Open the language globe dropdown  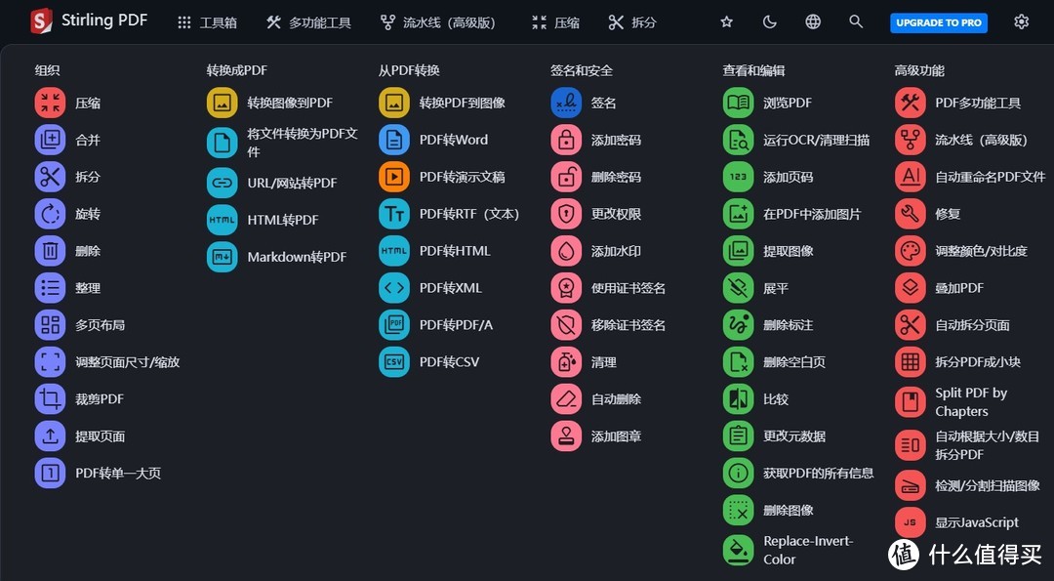tap(813, 21)
